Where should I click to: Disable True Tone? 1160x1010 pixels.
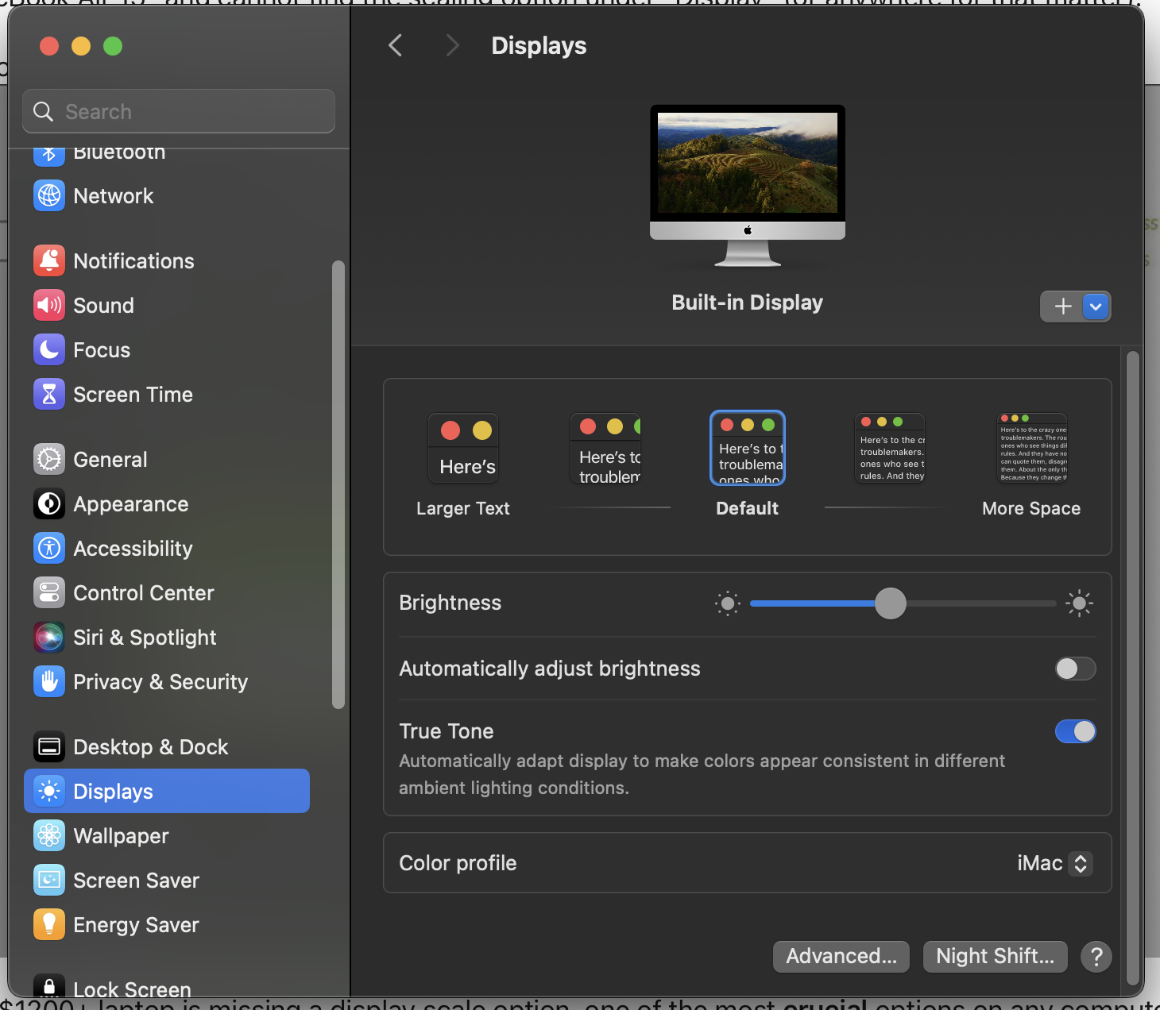coord(1075,731)
